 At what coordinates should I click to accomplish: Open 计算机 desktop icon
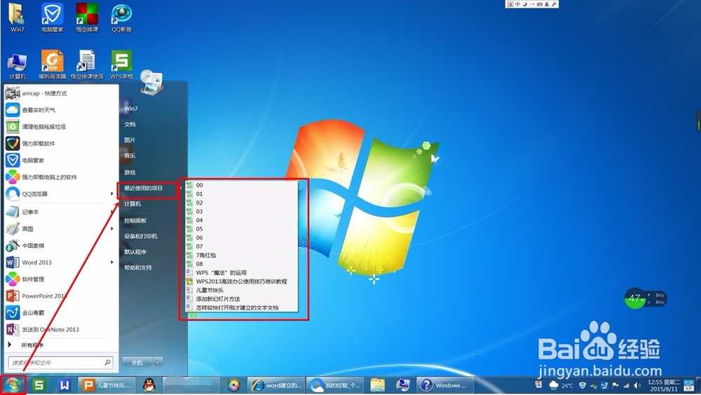17,65
